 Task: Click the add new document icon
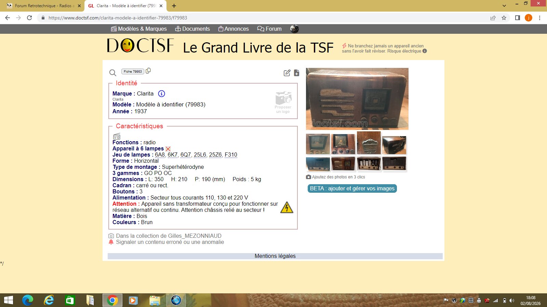(x=296, y=73)
